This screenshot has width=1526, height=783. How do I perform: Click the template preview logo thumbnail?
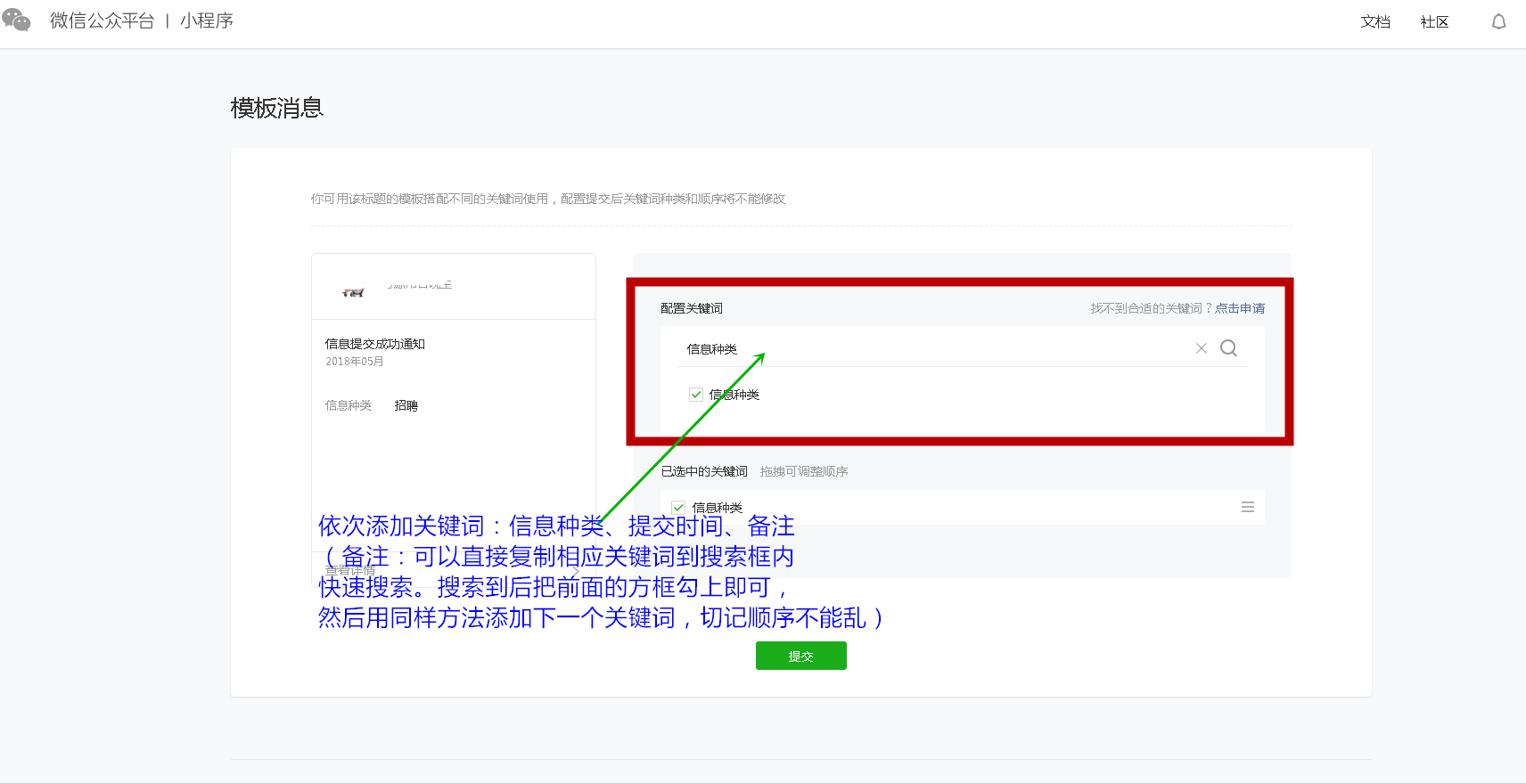click(x=354, y=291)
